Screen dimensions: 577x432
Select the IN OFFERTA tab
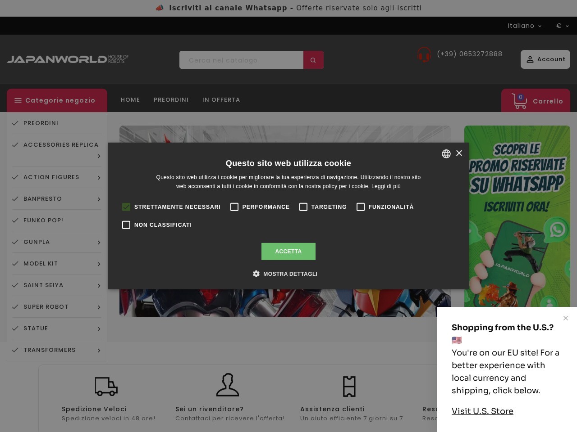point(221,100)
